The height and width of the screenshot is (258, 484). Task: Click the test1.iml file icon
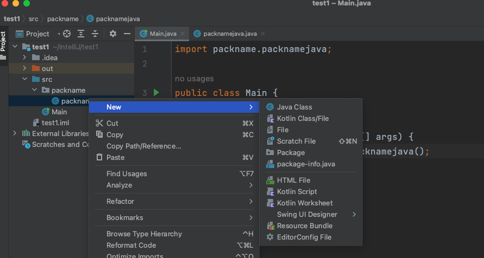click(36, 122)
